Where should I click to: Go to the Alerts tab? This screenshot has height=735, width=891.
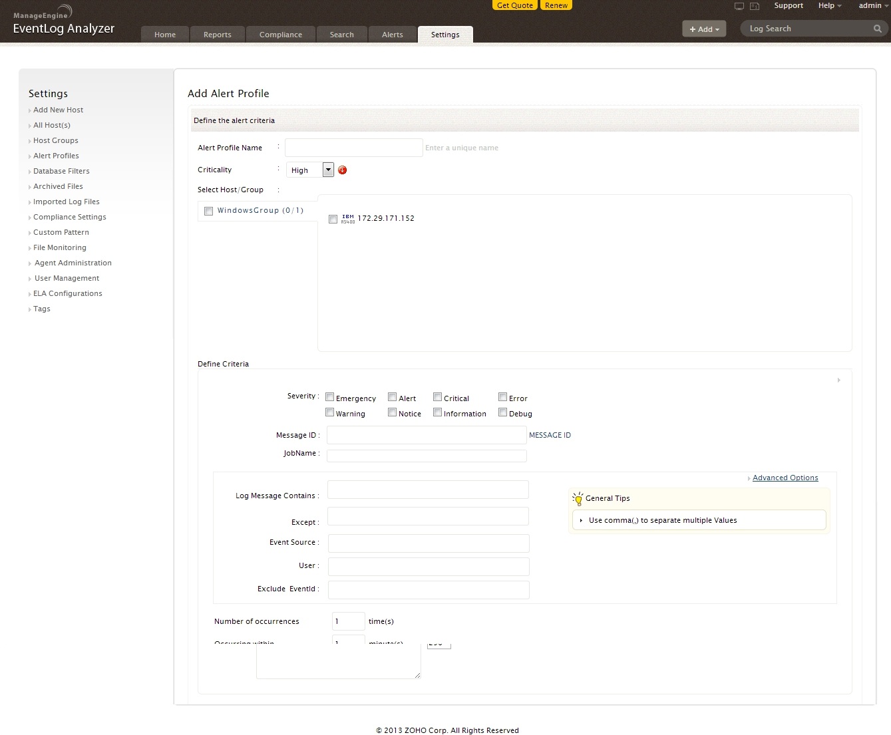[392, 35]
